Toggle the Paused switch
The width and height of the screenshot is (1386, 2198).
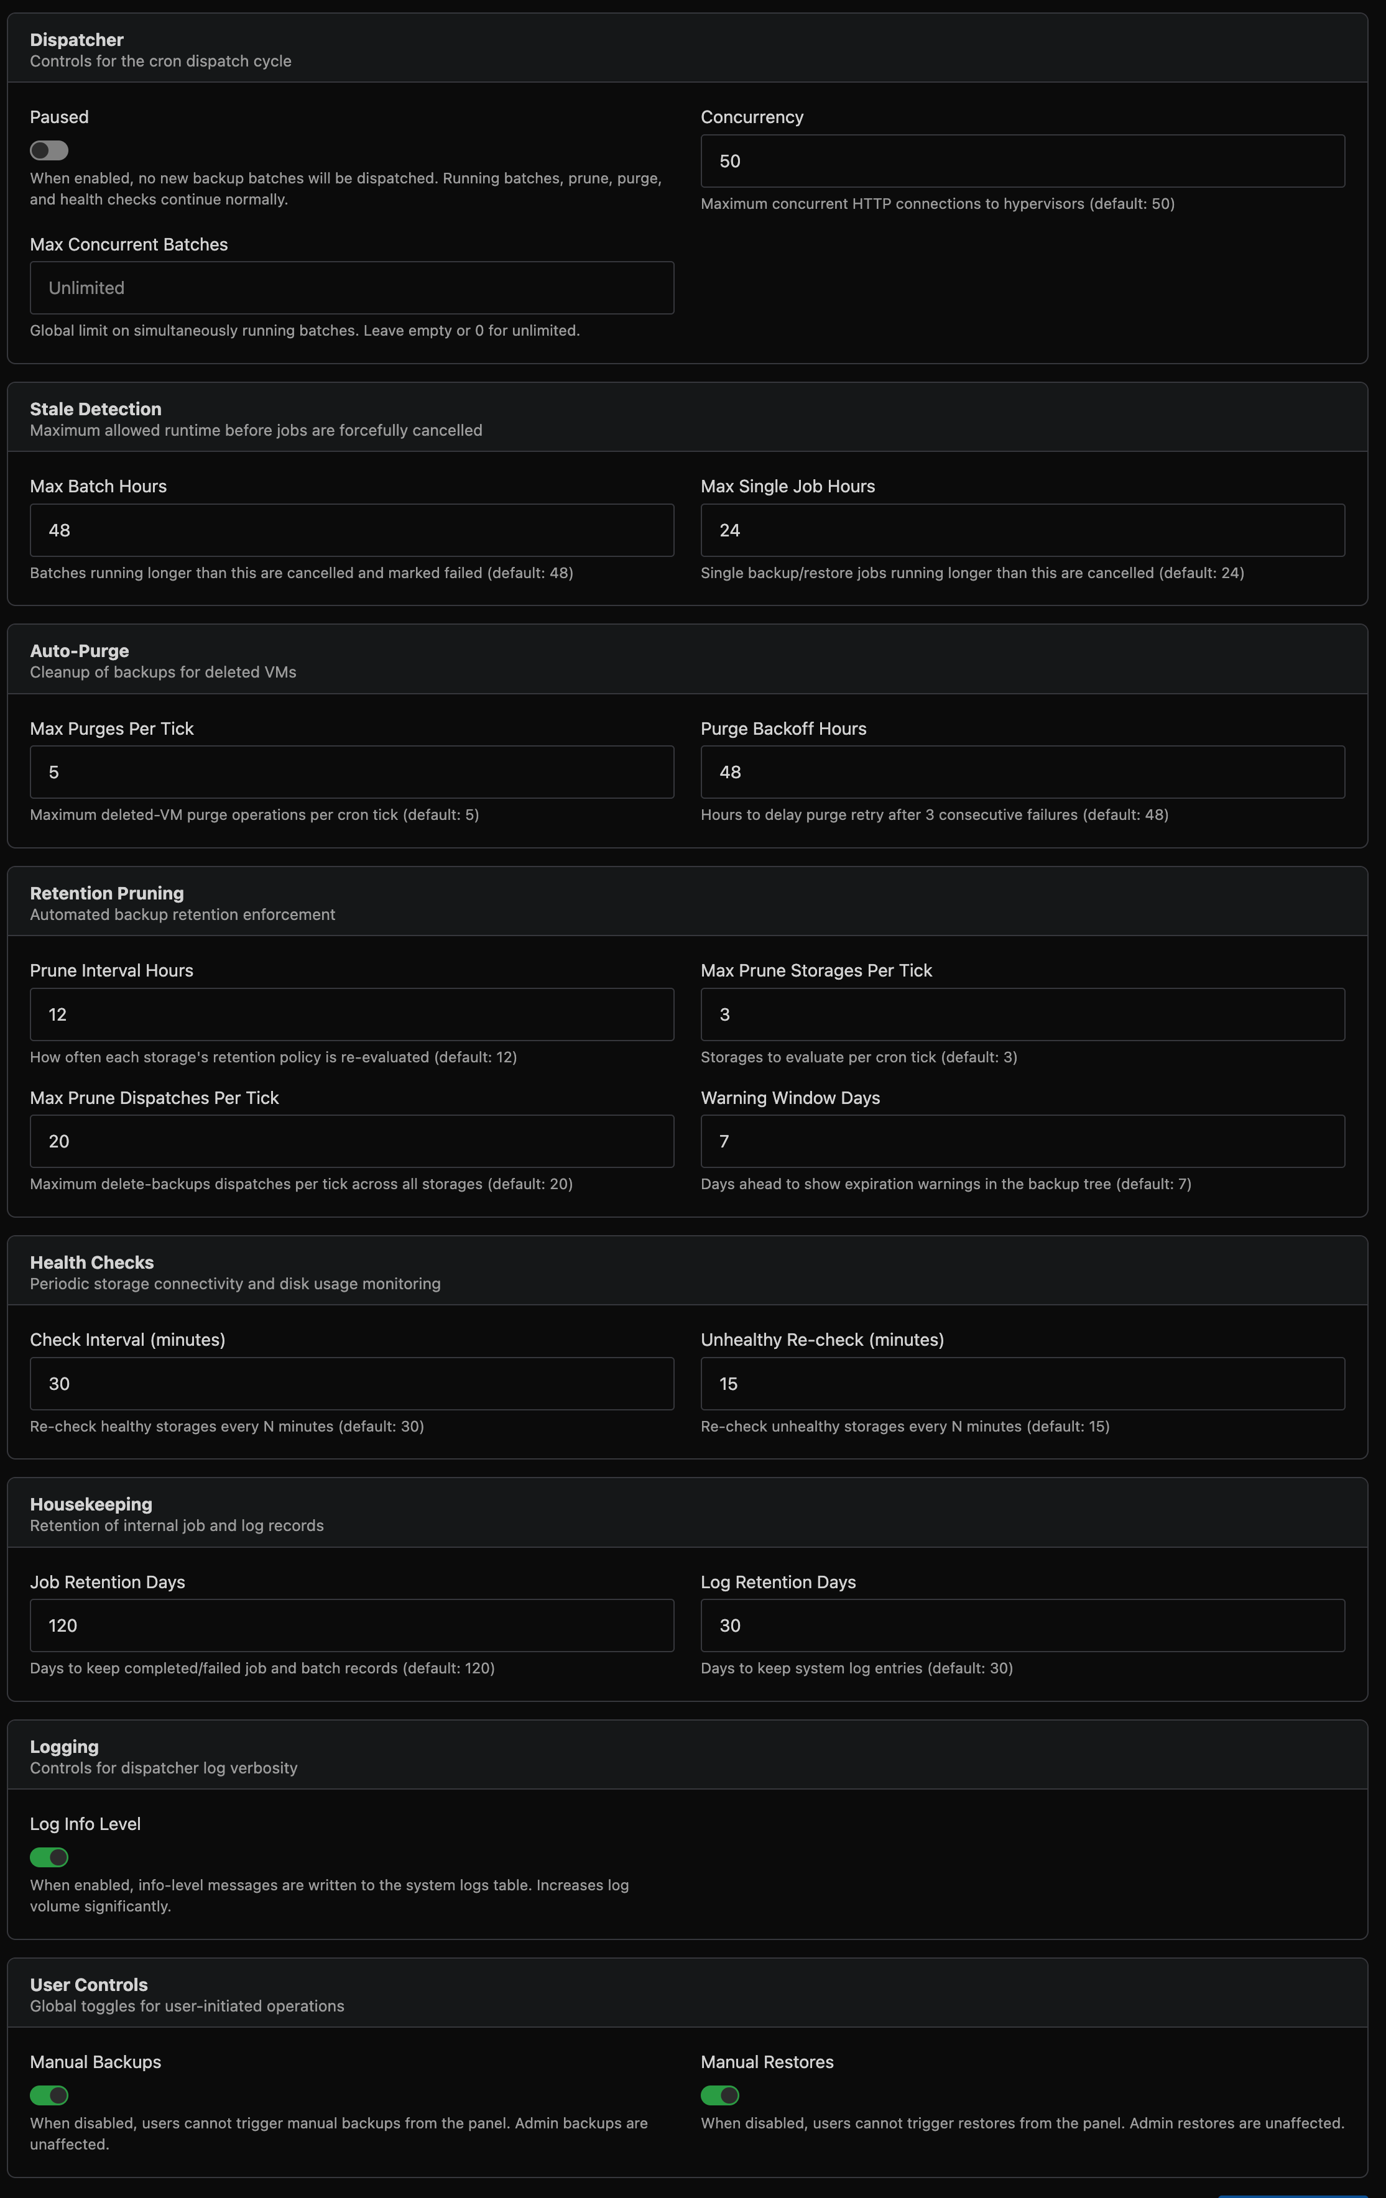pos(49,150)
